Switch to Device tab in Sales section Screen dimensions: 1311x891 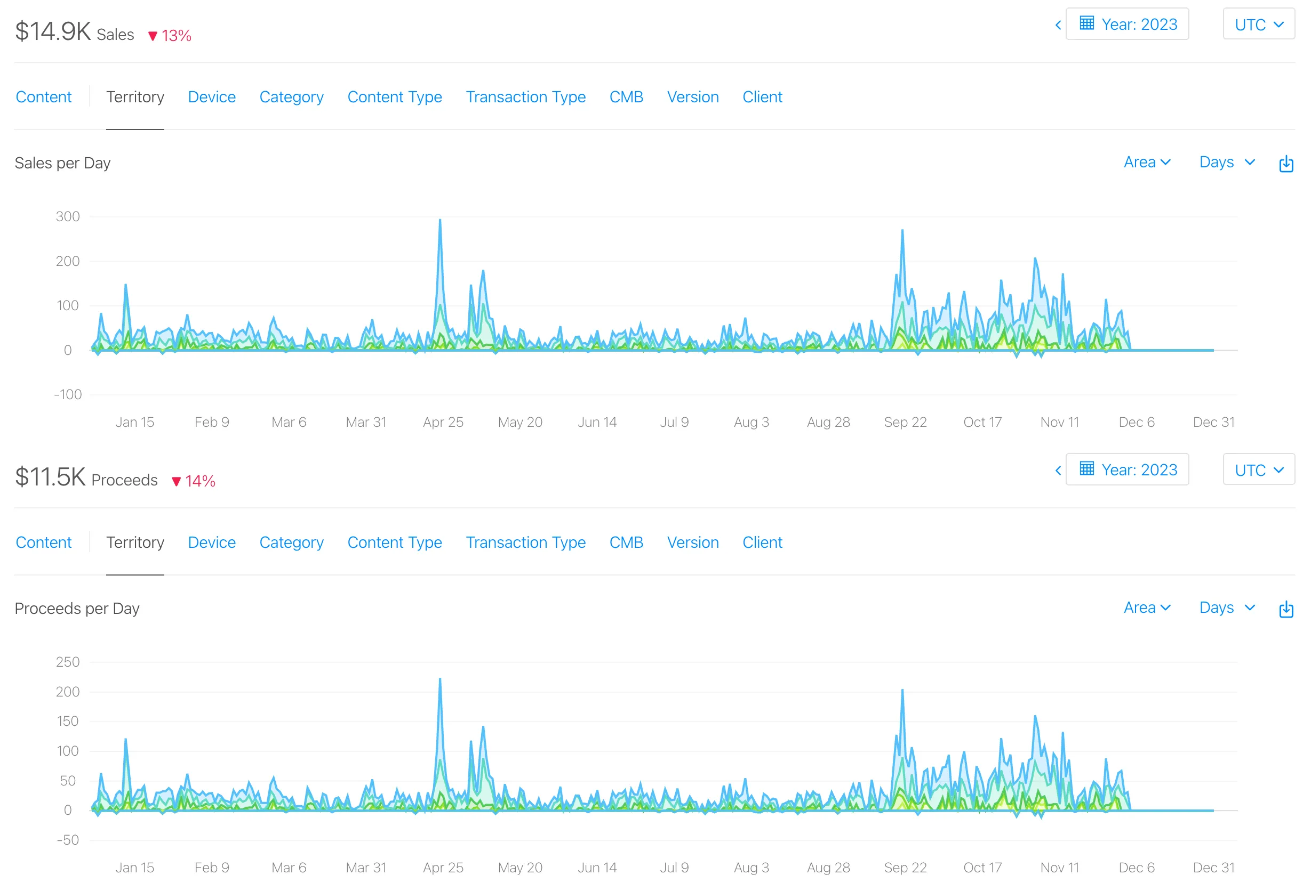212,97
